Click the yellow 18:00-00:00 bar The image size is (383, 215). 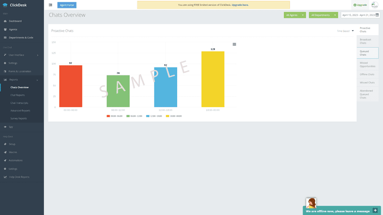point(213,79)
